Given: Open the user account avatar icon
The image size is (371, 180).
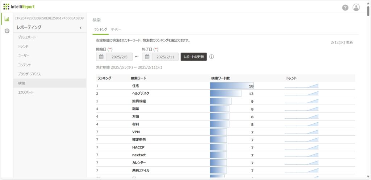Looking at the screenshot, I should (x=356, y=7).
